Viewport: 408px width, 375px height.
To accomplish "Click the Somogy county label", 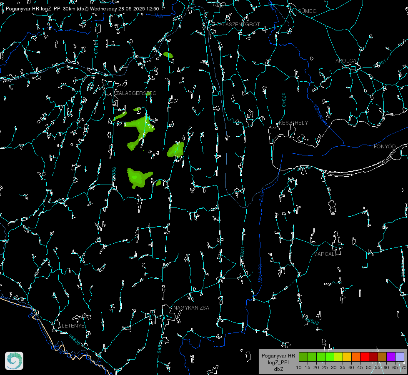I will pos(260,273).
